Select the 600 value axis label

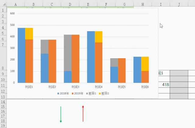(12, 14)
